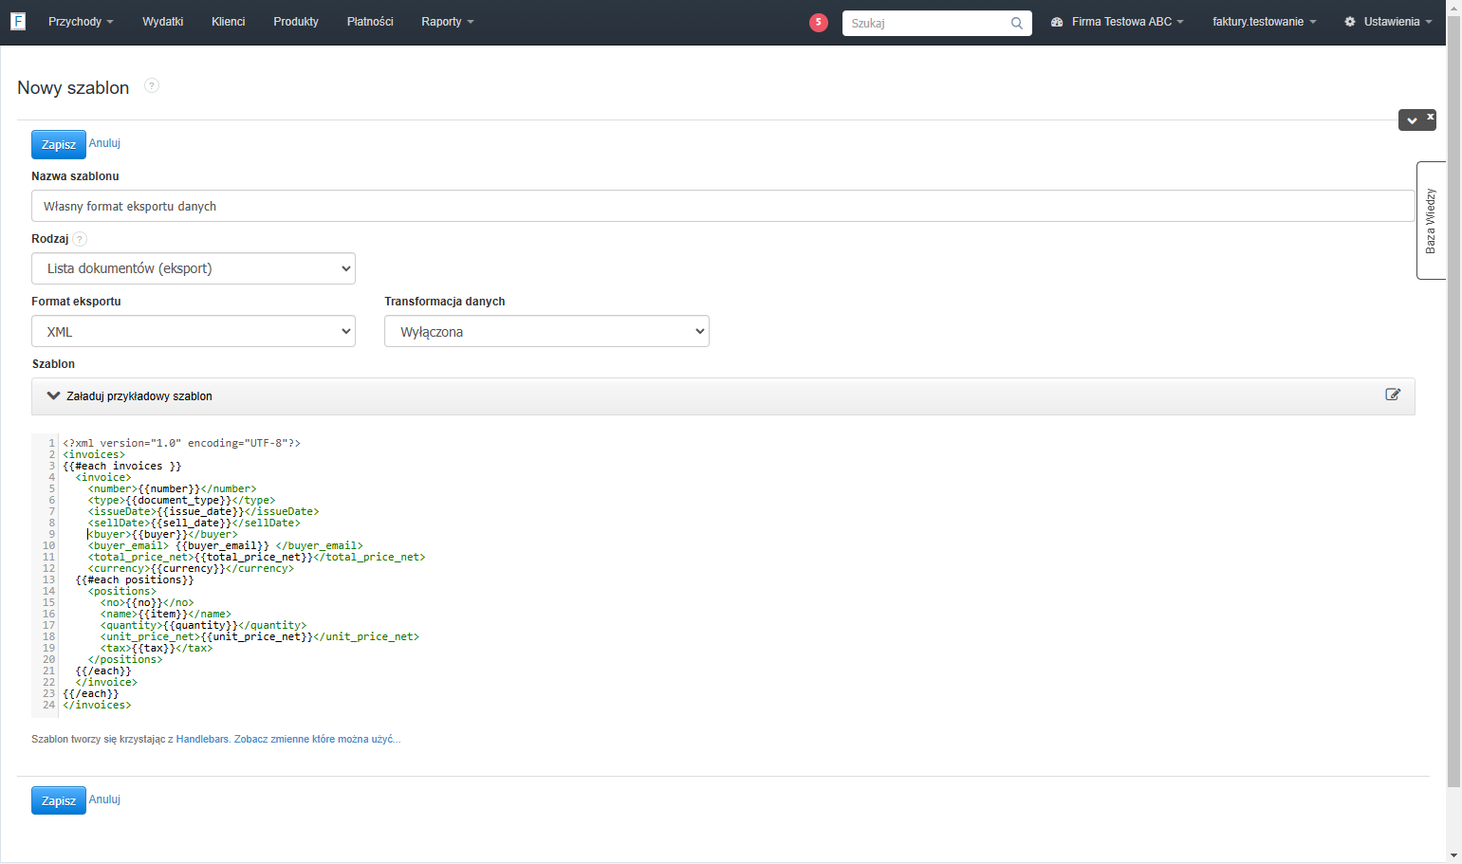This screenshot has width=1462, height=864.
Task: Open the Rodzaj dropdown (Lista dokumentów)
Action: coord(194,268)
